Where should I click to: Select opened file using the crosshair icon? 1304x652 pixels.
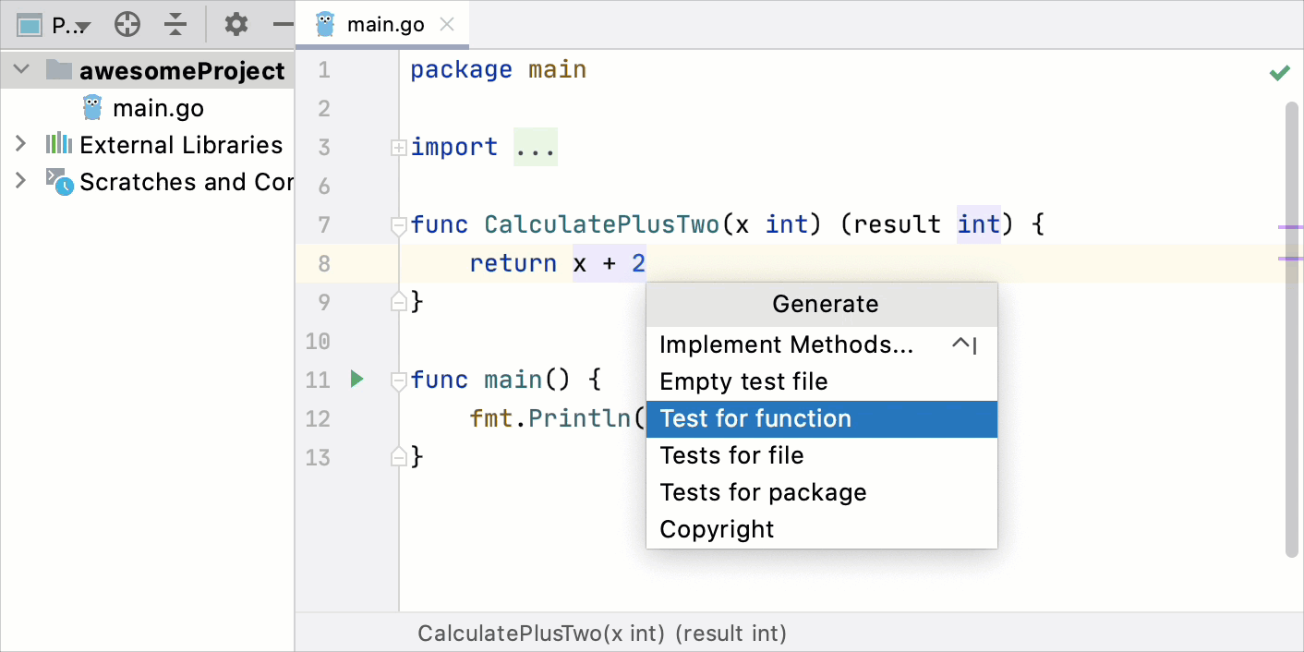click(x=127, y=24)
